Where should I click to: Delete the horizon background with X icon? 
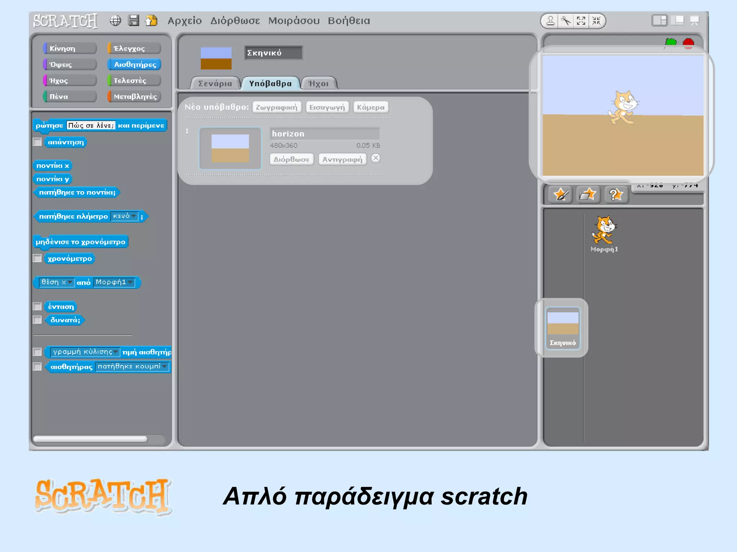pos(376,158)
